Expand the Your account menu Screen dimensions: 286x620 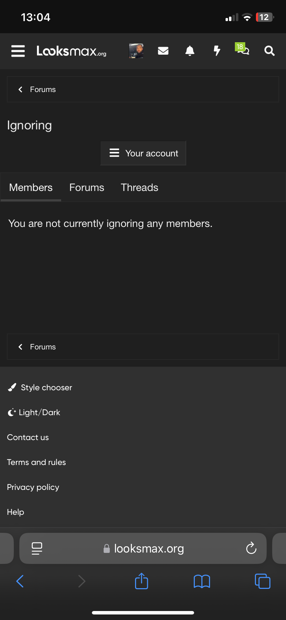pos(143,153)
